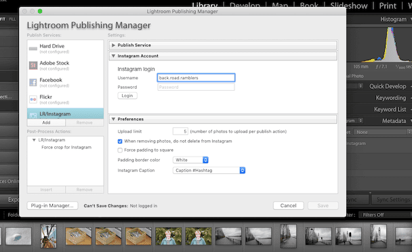412x252 pixels.
Task: Uncheck 'do not delete from Instagram' checkbox
Action: click(120, 142)
